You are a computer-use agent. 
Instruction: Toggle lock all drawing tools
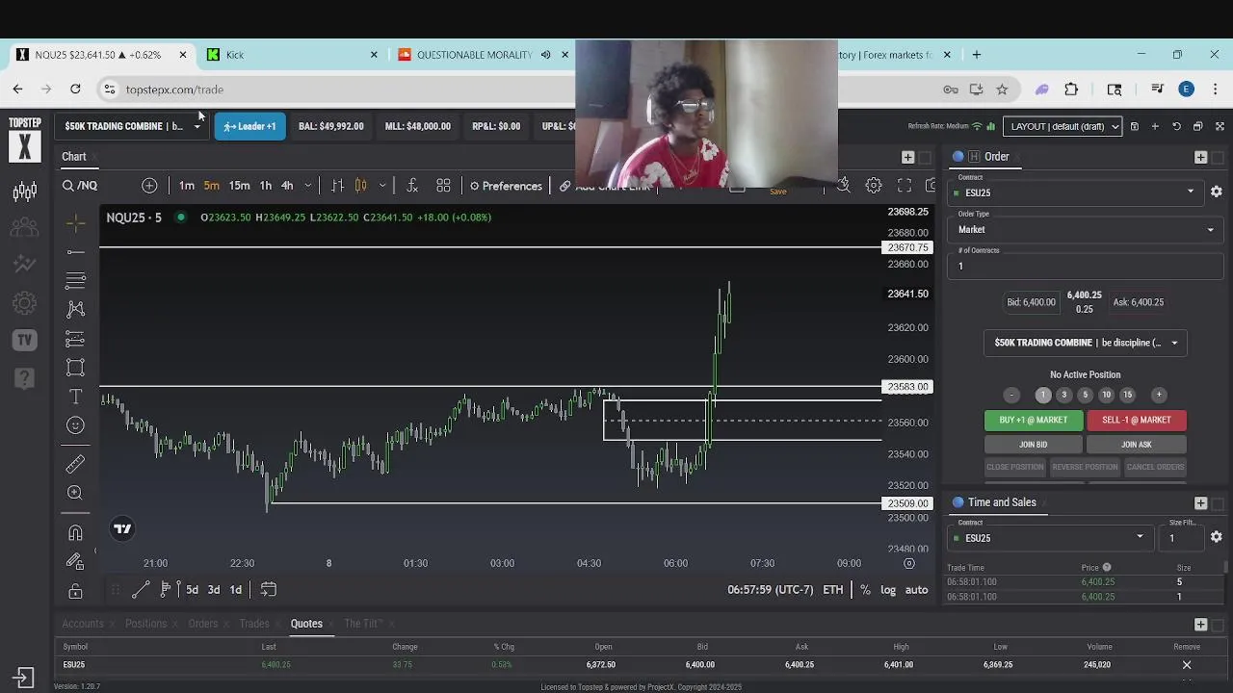point(75,591)
